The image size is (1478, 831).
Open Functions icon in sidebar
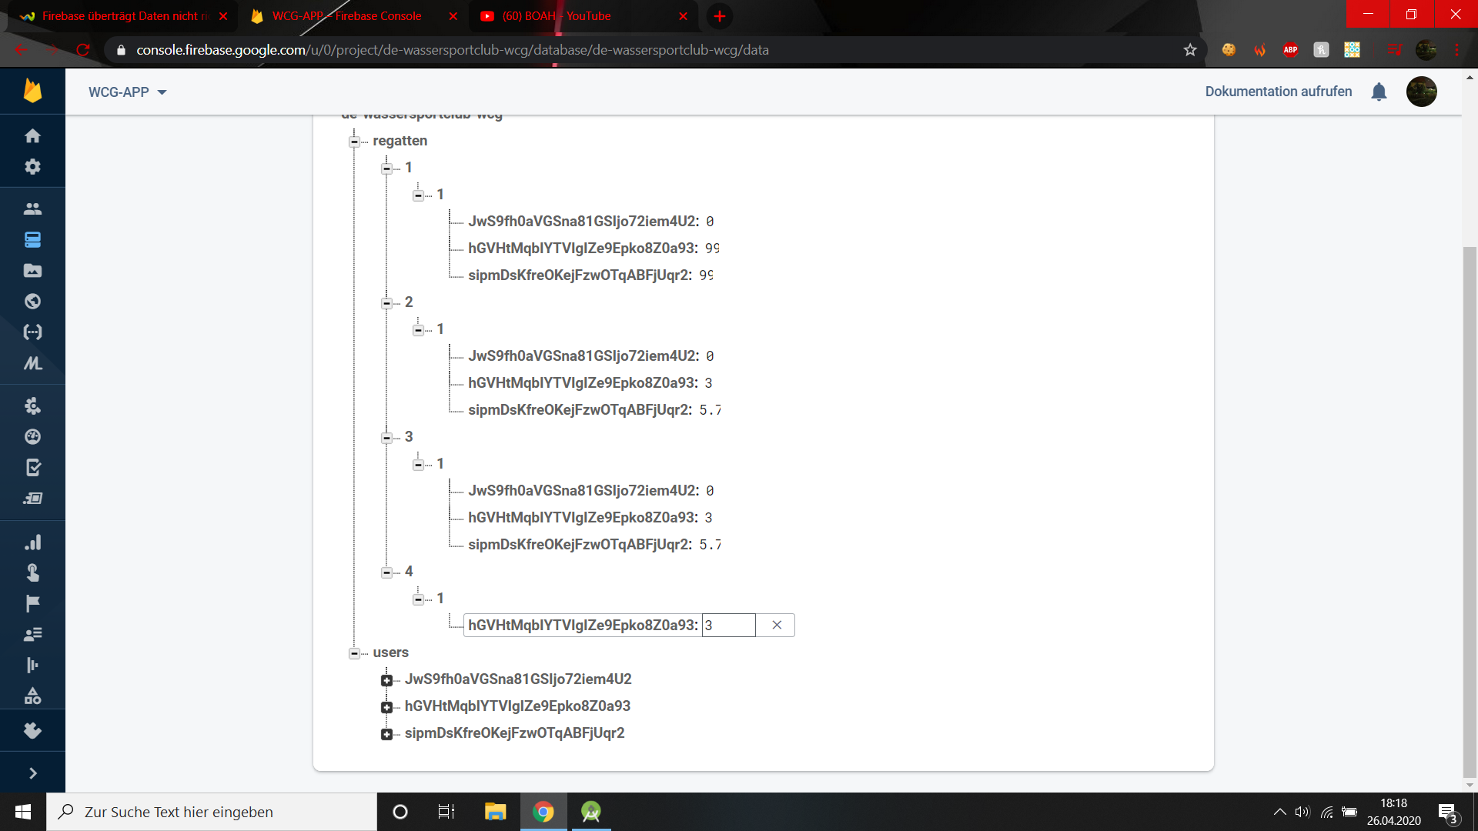point(32,332)
